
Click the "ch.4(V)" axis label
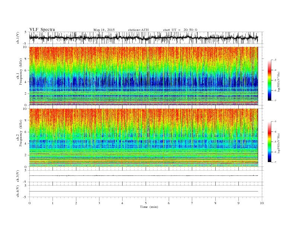18,191
